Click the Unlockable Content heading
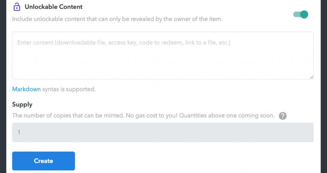The width and height of the screenshot is (327, 173). pyautogui.click(x=54, y=7)
